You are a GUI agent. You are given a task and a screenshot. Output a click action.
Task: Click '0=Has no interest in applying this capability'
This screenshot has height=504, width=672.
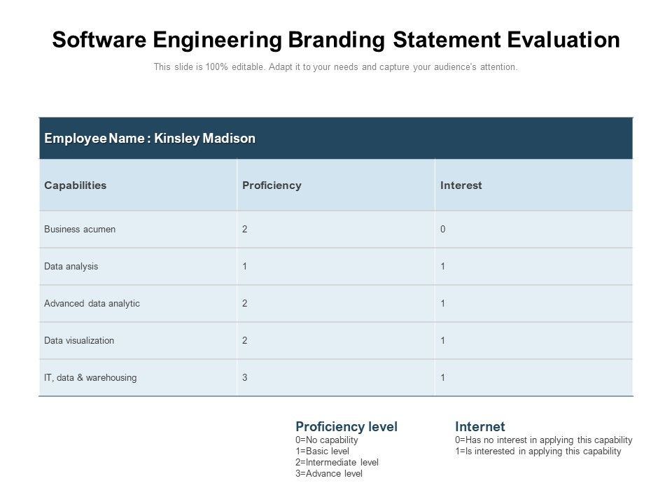(x=544, y=440)
